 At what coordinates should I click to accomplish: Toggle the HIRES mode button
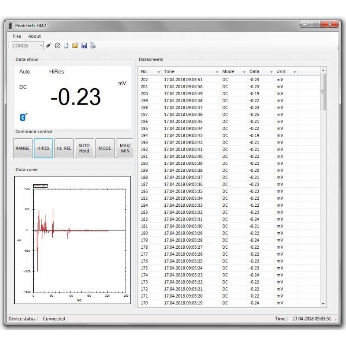click(x=43, y=148)
